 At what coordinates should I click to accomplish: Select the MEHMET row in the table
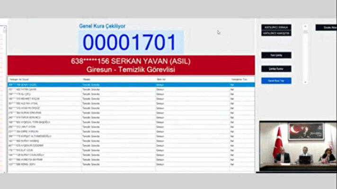point(131,99)
